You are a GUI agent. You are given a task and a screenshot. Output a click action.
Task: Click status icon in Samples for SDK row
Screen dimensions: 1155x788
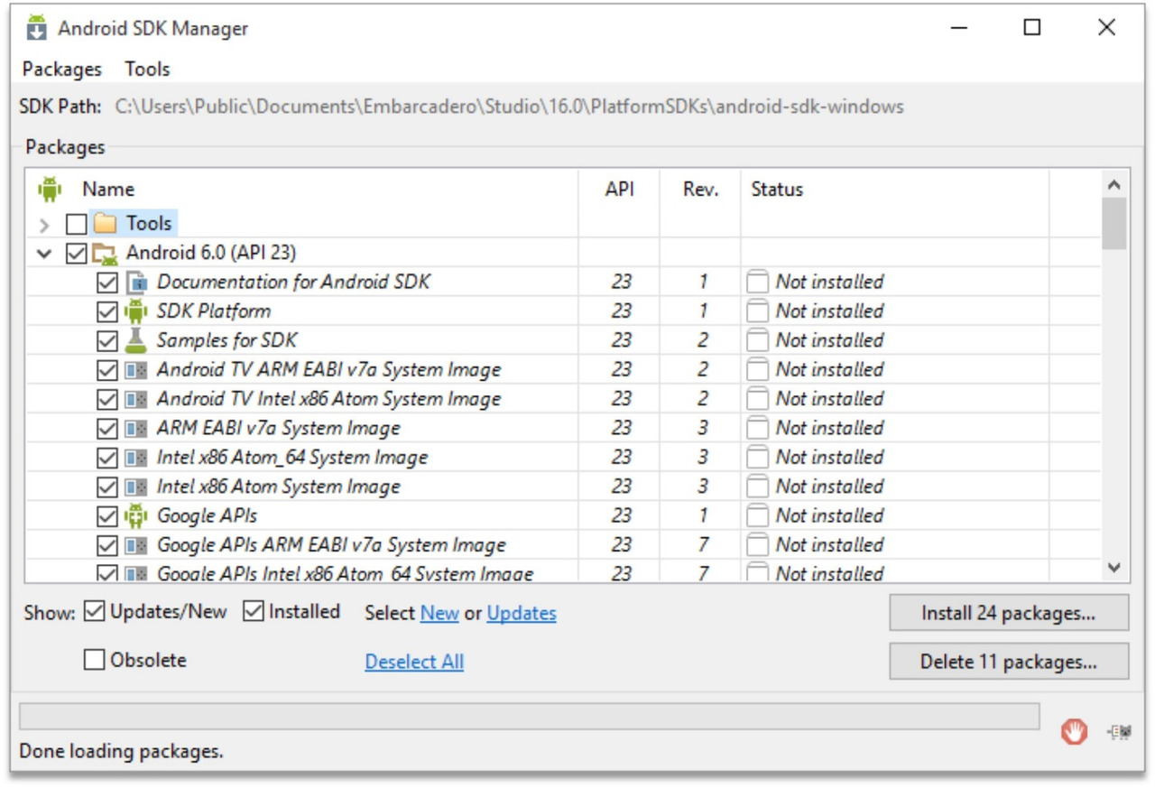coord(758,340)
